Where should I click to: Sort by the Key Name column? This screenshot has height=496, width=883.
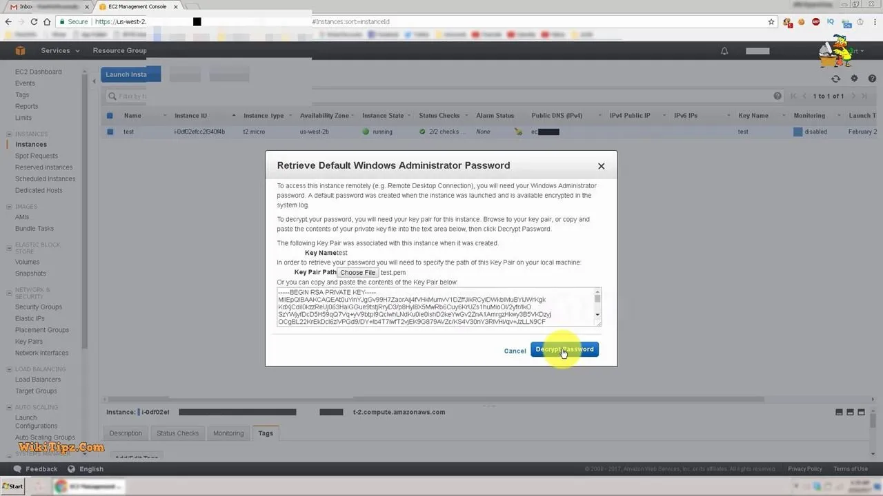753,116
